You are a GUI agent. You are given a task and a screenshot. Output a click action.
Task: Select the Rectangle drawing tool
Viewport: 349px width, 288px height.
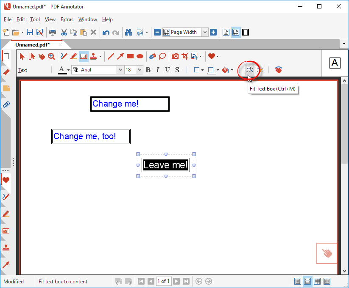pyautogui.click(x=130, y=56)
